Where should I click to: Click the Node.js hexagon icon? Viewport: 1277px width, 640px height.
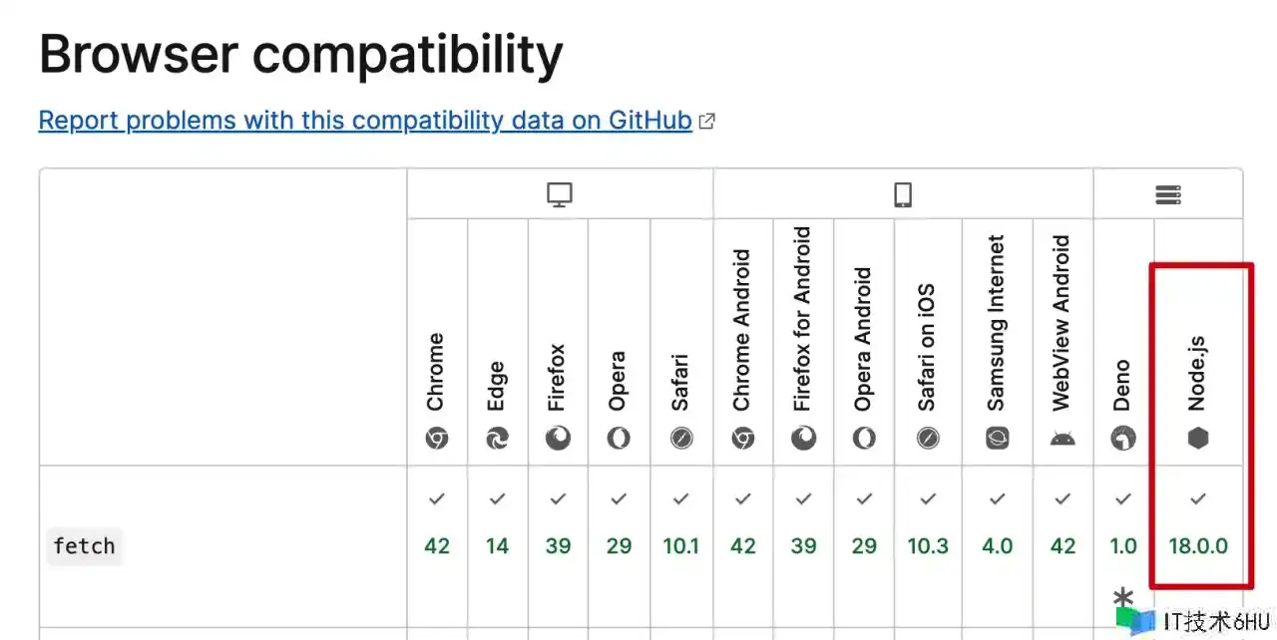[x=1198, y=438]
